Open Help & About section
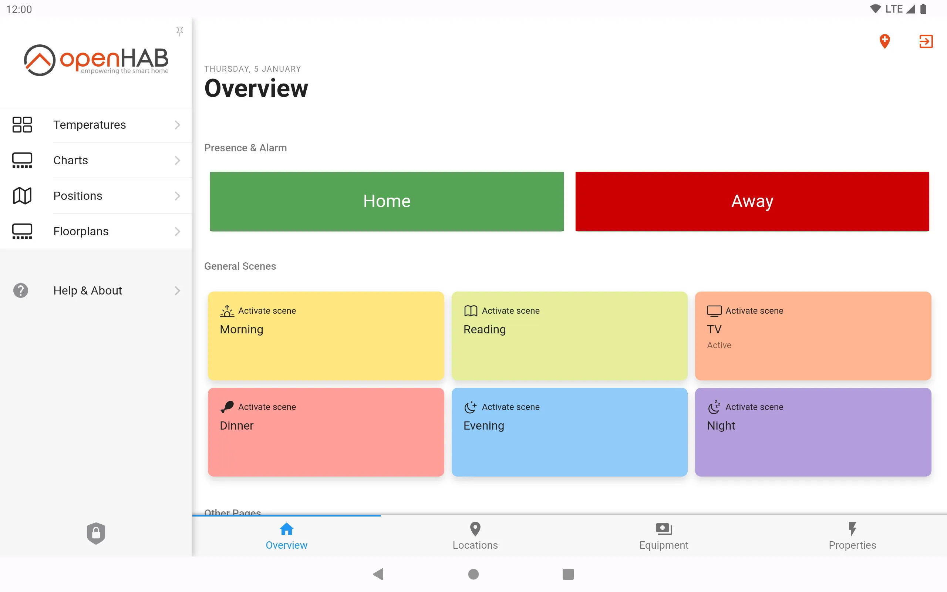The image size is (947, 592). [x=95, y=290]
